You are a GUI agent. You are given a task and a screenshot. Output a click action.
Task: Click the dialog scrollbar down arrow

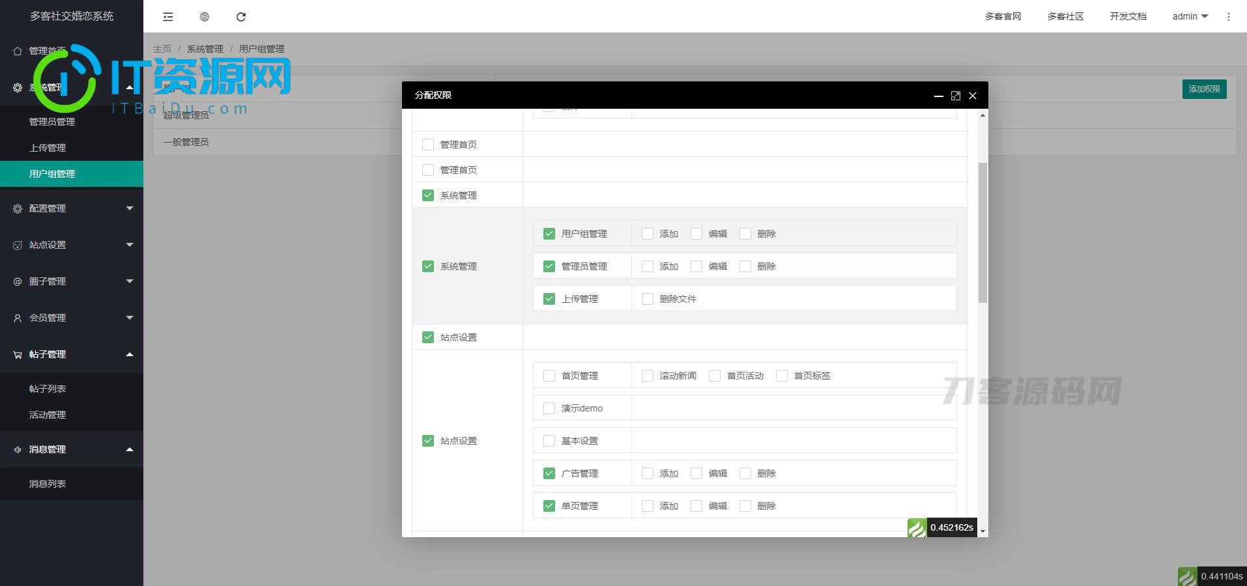tap(982, 531)
